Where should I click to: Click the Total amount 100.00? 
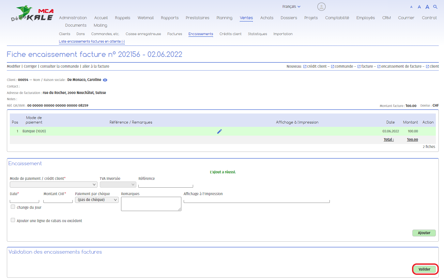pos(412,140)
